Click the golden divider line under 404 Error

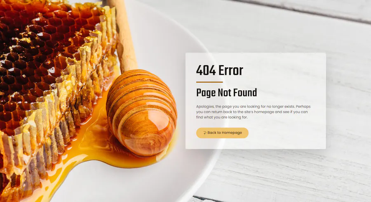pyautogui.click(x=209, y=82)
